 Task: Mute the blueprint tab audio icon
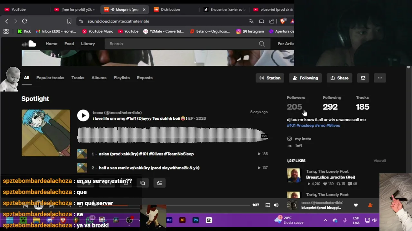coord(112,10)
